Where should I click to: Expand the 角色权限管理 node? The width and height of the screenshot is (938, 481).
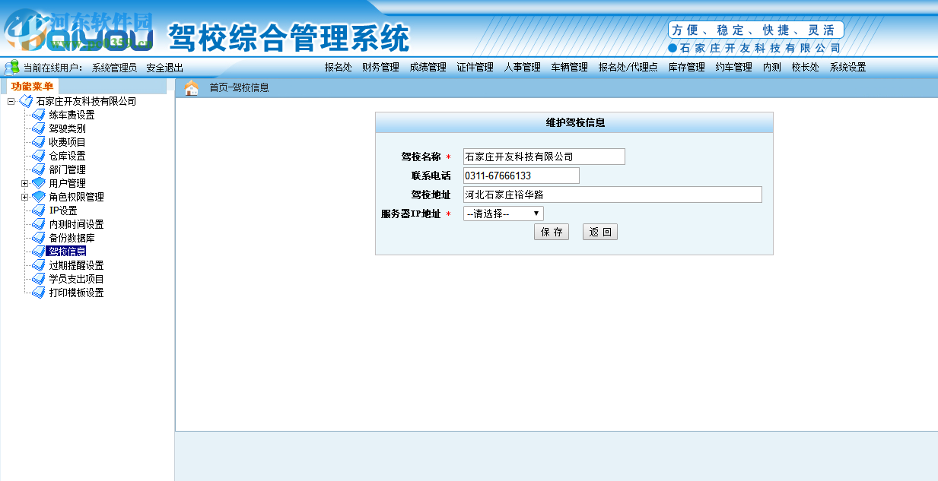(x=27, y=196)
